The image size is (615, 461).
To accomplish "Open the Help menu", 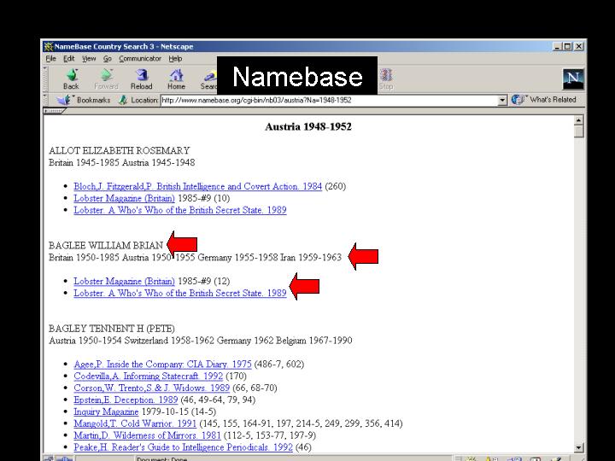I will 175,59.
